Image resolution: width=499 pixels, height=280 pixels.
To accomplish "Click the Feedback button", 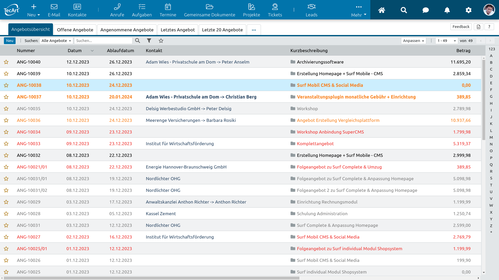I will click(x=461, y=27).
